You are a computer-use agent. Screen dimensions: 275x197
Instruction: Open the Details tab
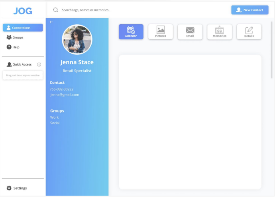(249, 32)
